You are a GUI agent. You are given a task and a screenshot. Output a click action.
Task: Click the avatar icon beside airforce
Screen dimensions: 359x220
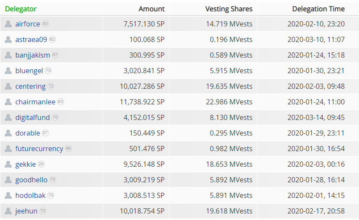point(8,24)
